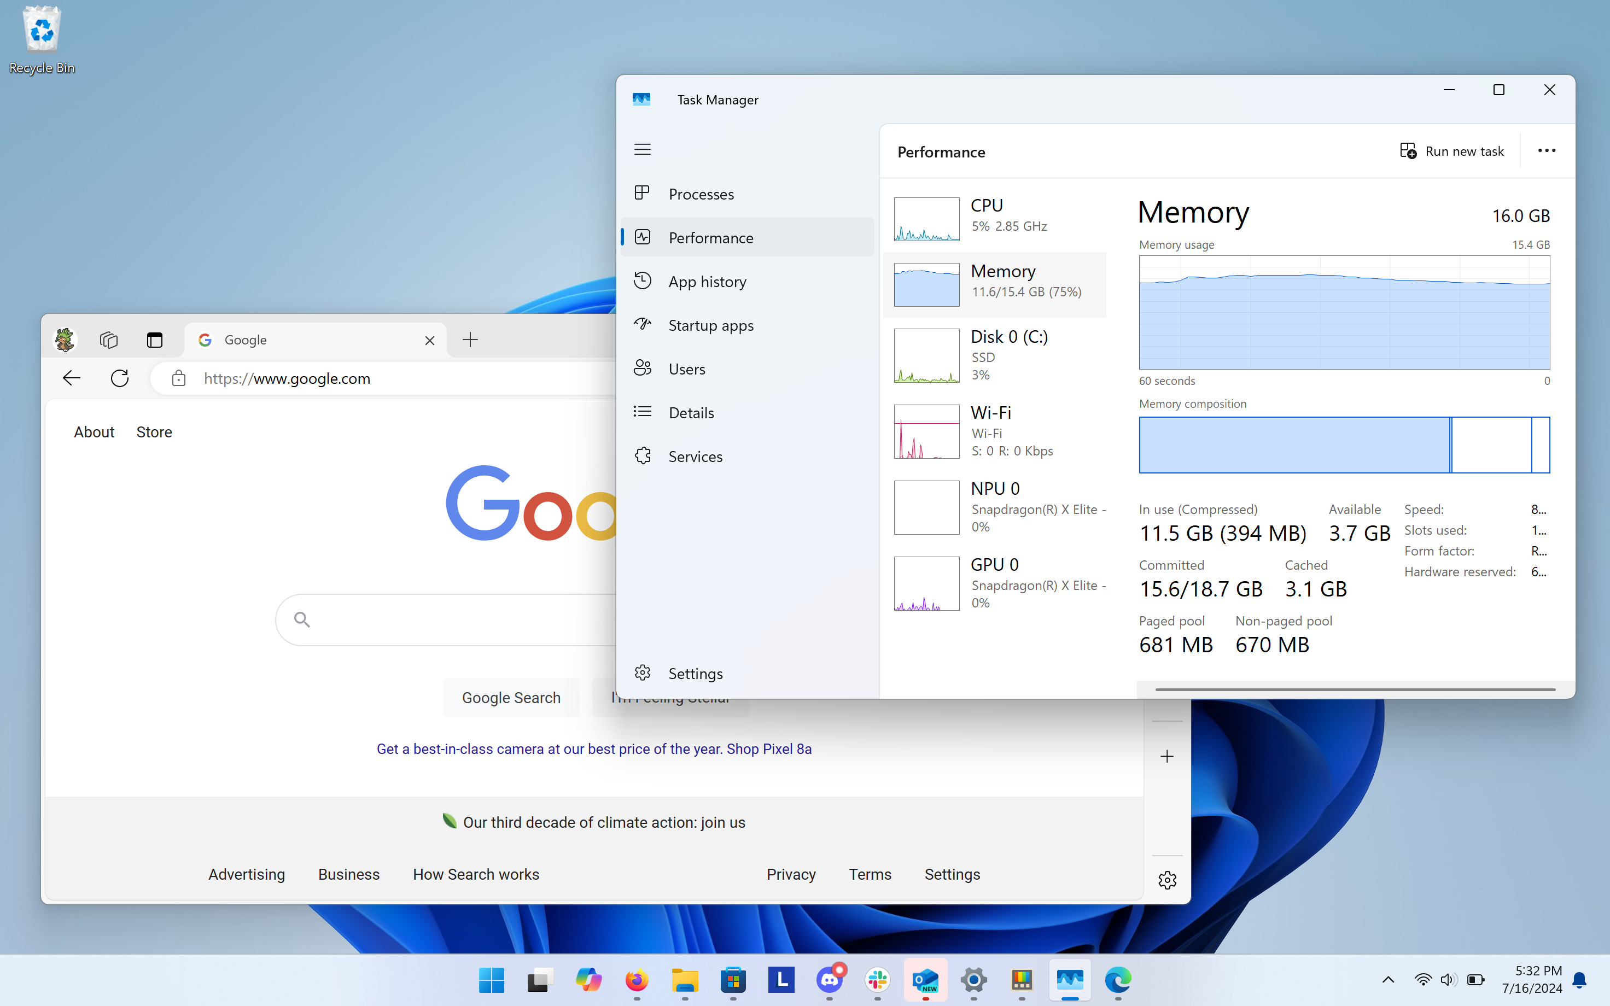Select GPU 0 performance item
The image size is (1610, 1006).
click(x=995, y=583)
